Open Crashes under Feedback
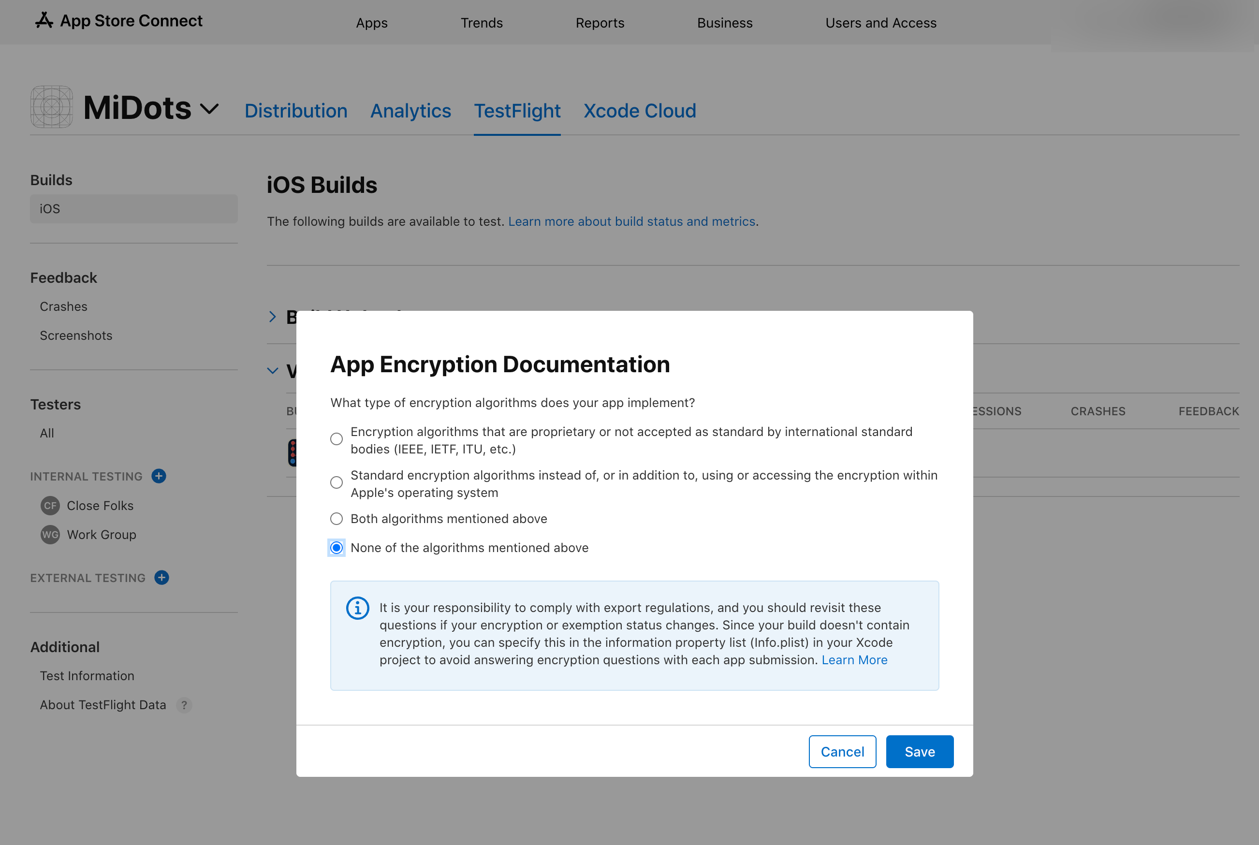 coord(64,306)
